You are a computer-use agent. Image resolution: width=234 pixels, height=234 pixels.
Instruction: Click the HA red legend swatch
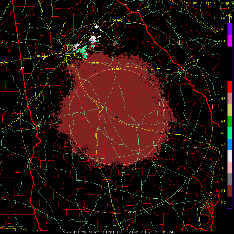(x=230, y=87)
